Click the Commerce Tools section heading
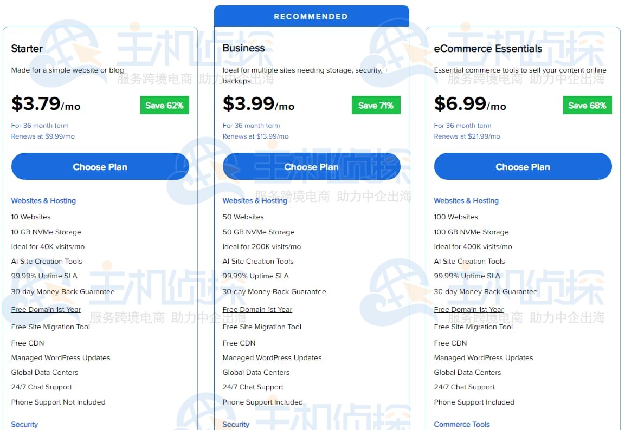The image size is (625, 430). [462, 425]
